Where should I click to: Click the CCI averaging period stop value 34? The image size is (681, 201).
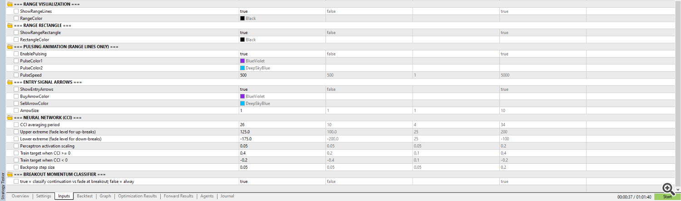coord(503,124)
